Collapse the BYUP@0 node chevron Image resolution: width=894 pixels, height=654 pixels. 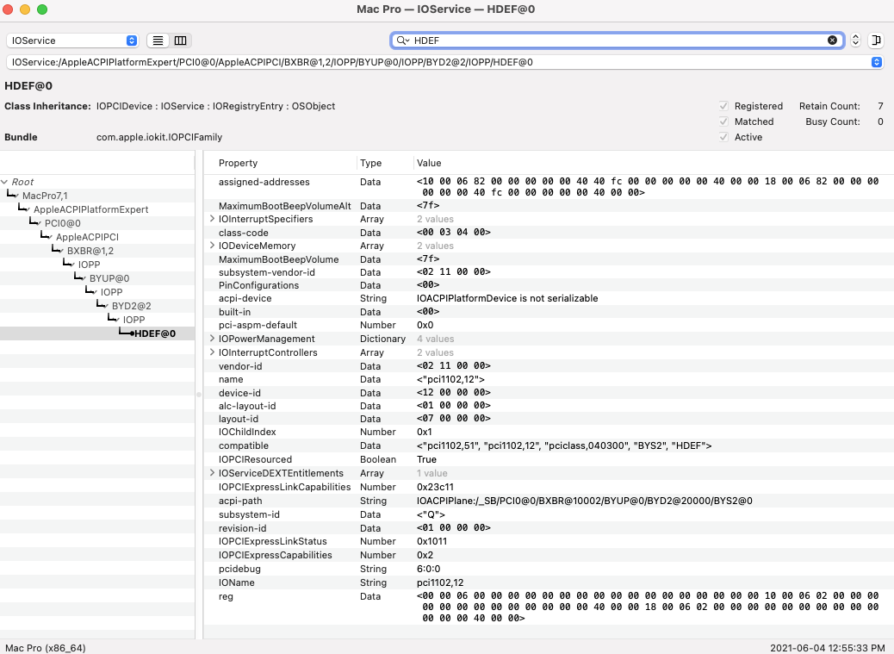(83, 278)
